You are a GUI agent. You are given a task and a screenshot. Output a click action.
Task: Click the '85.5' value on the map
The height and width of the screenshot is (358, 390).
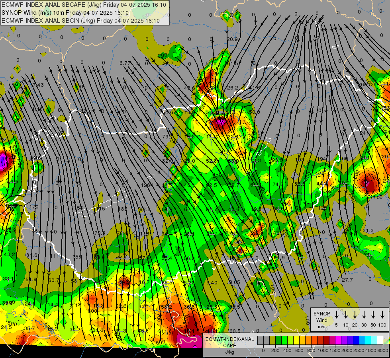click(300, 184)
